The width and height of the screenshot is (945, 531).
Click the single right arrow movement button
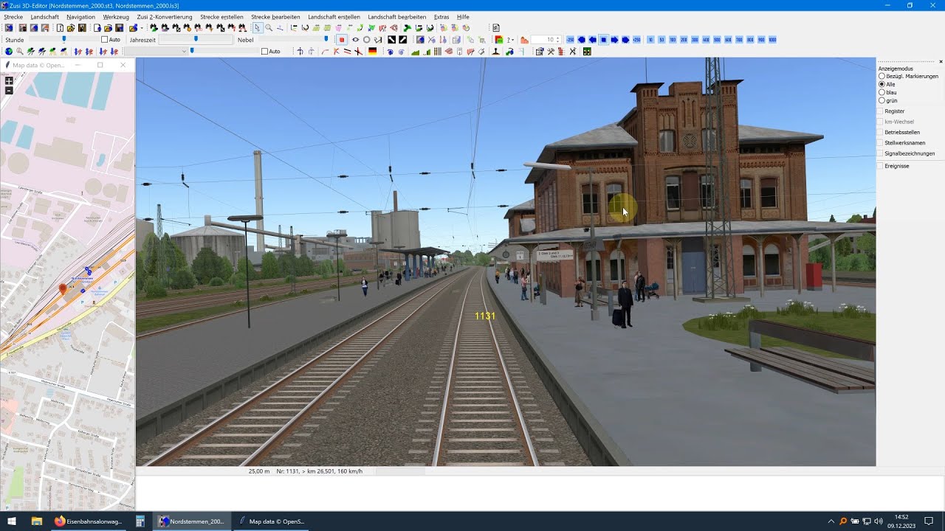614,40
